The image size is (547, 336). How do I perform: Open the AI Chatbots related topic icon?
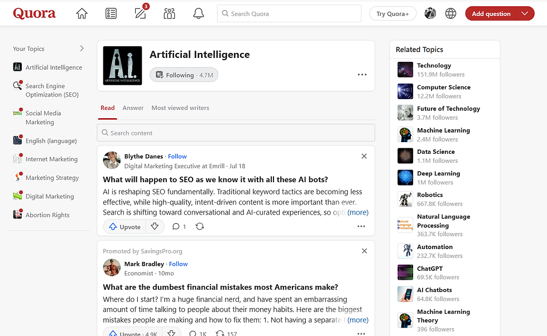[405, 294]
